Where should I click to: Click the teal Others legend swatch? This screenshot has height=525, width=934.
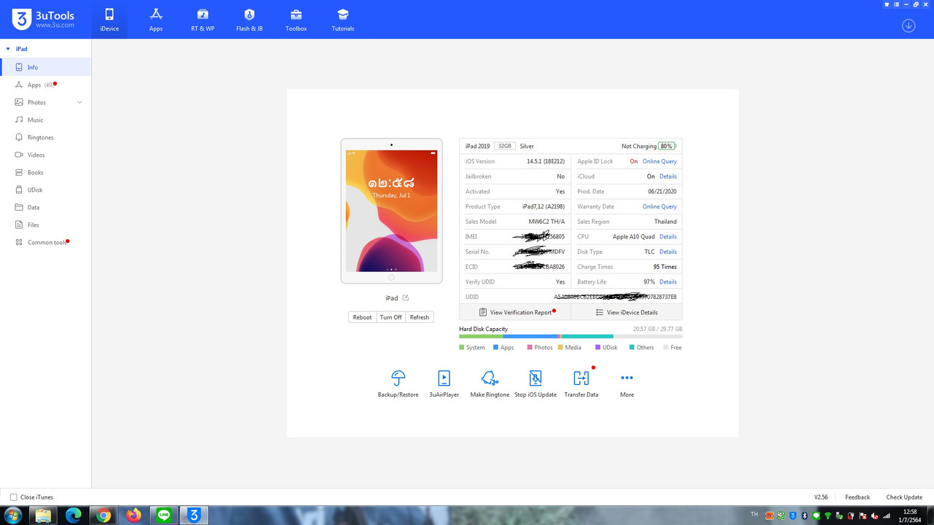tap(632, 347)
